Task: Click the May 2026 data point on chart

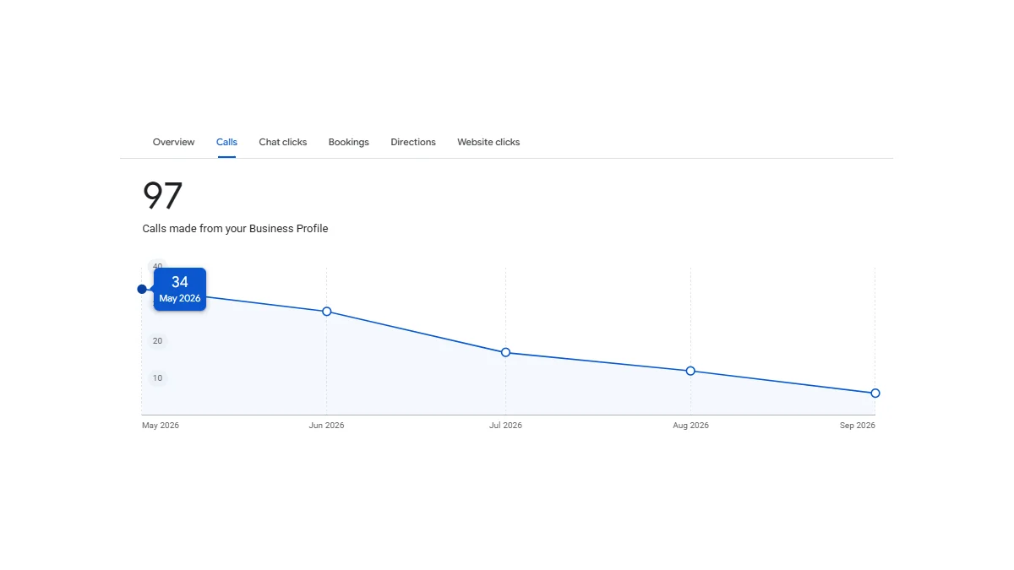Action: click(x=142, y=289)
